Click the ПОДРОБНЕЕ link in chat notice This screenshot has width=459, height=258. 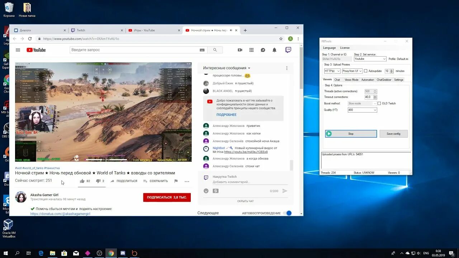tap(226, 115)
